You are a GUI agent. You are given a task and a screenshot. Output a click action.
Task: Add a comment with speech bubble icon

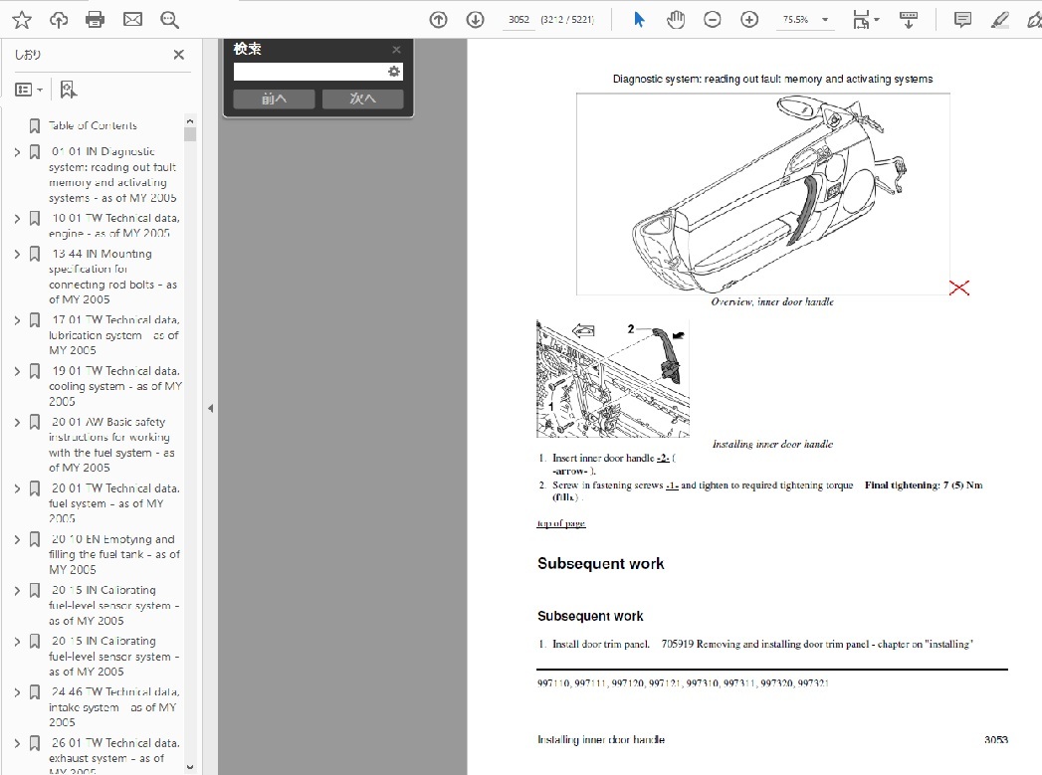[962, 20]
